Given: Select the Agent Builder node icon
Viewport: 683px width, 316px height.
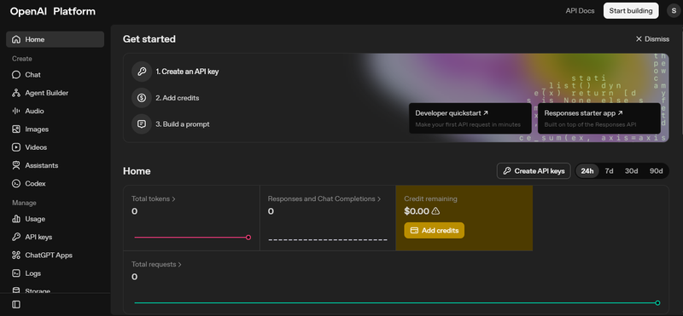Looking at the screenshot, I should pos(16,93).
